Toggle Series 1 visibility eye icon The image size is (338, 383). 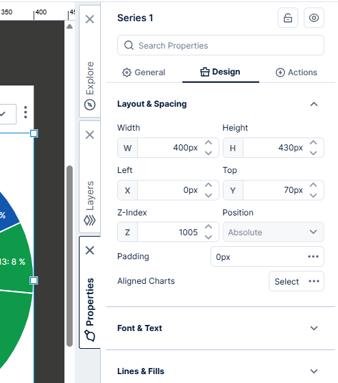(314, 18)
